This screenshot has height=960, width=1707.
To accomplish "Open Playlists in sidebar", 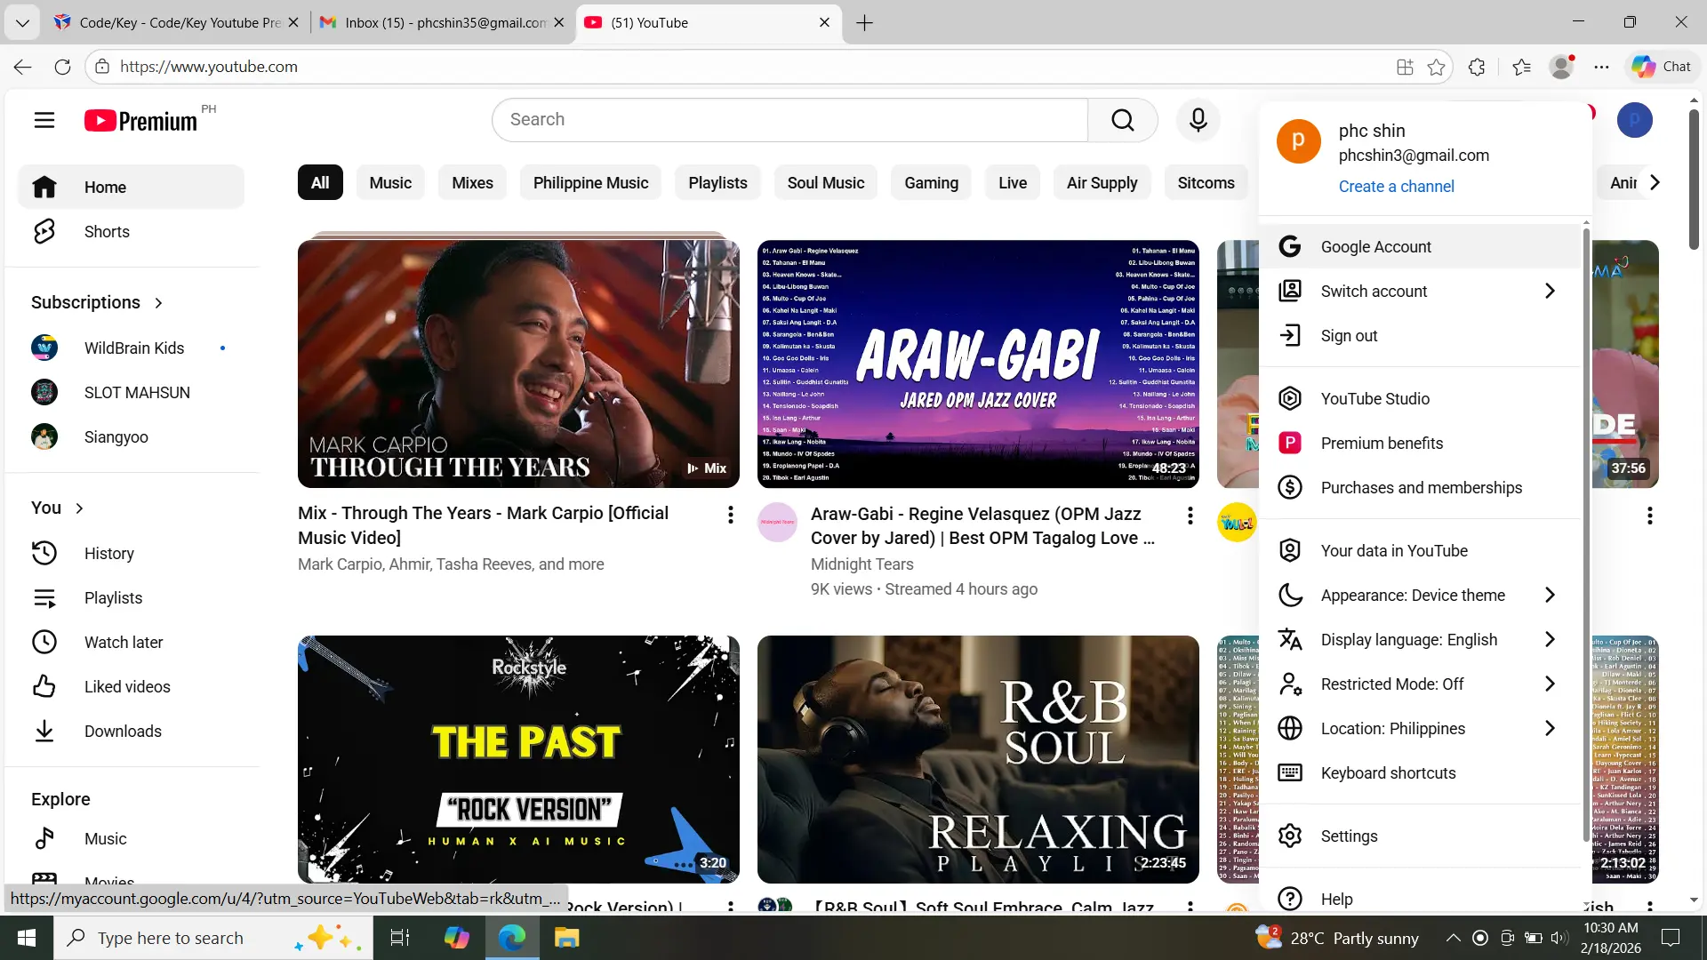I will point(131,598).
